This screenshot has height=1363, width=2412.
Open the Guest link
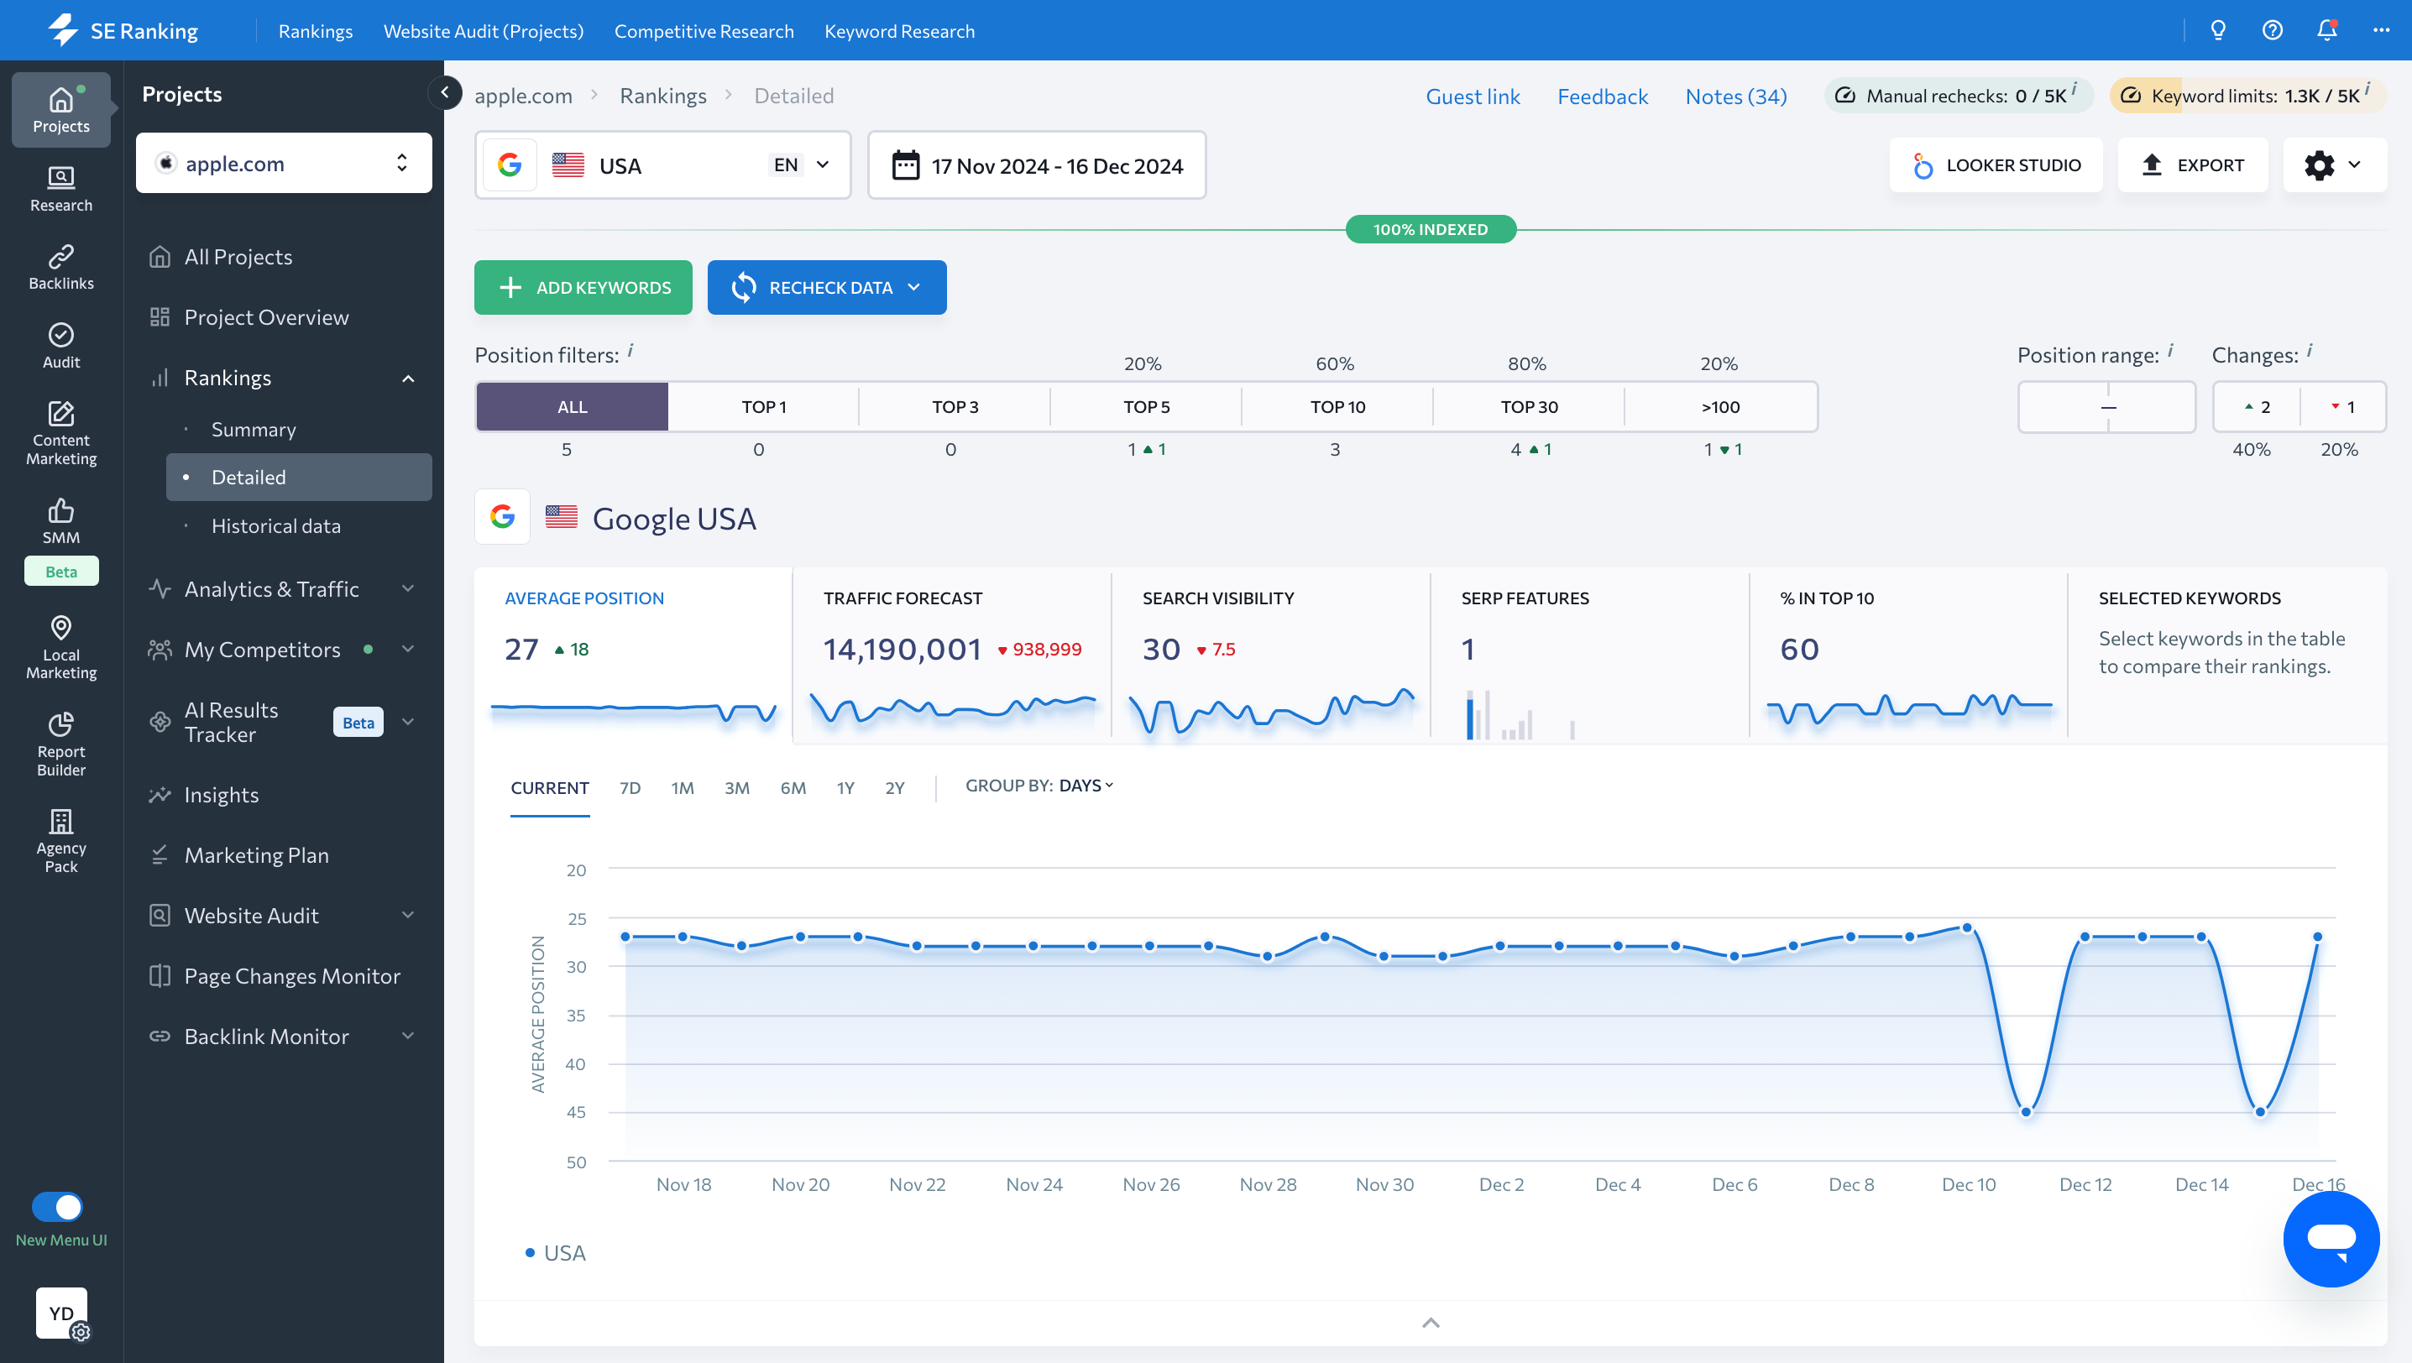1473,96
